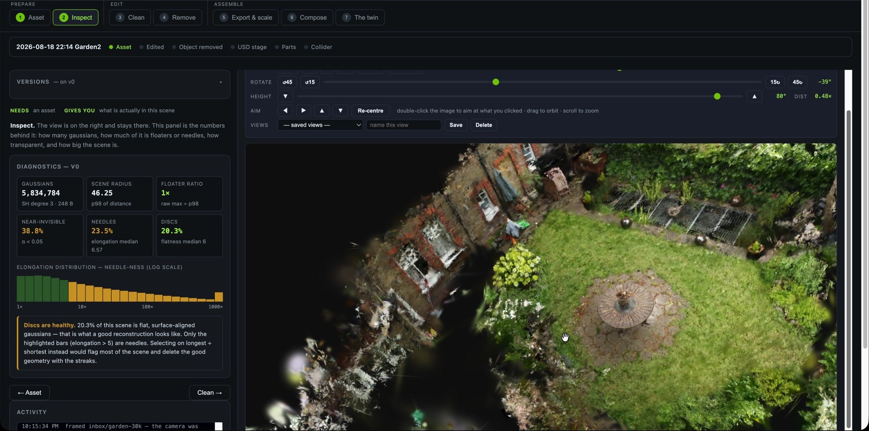The image size is (869, 431).
Task: Rotate the view counter-clockwise by 15 degrees
Action: pyautogui.click(x=310, y=82)
